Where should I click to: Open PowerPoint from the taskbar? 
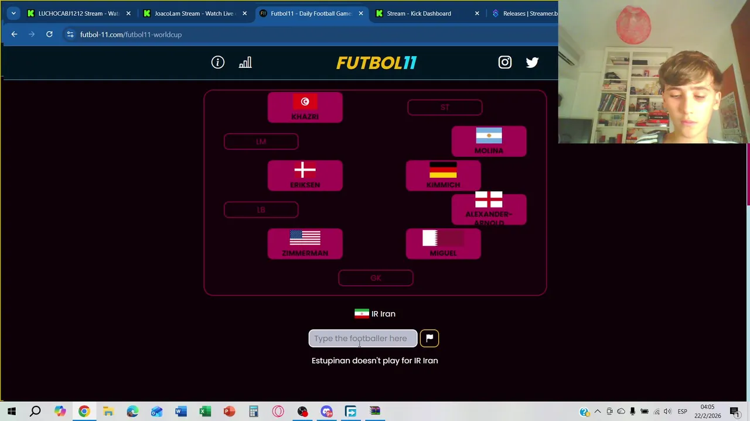(229, 411)
